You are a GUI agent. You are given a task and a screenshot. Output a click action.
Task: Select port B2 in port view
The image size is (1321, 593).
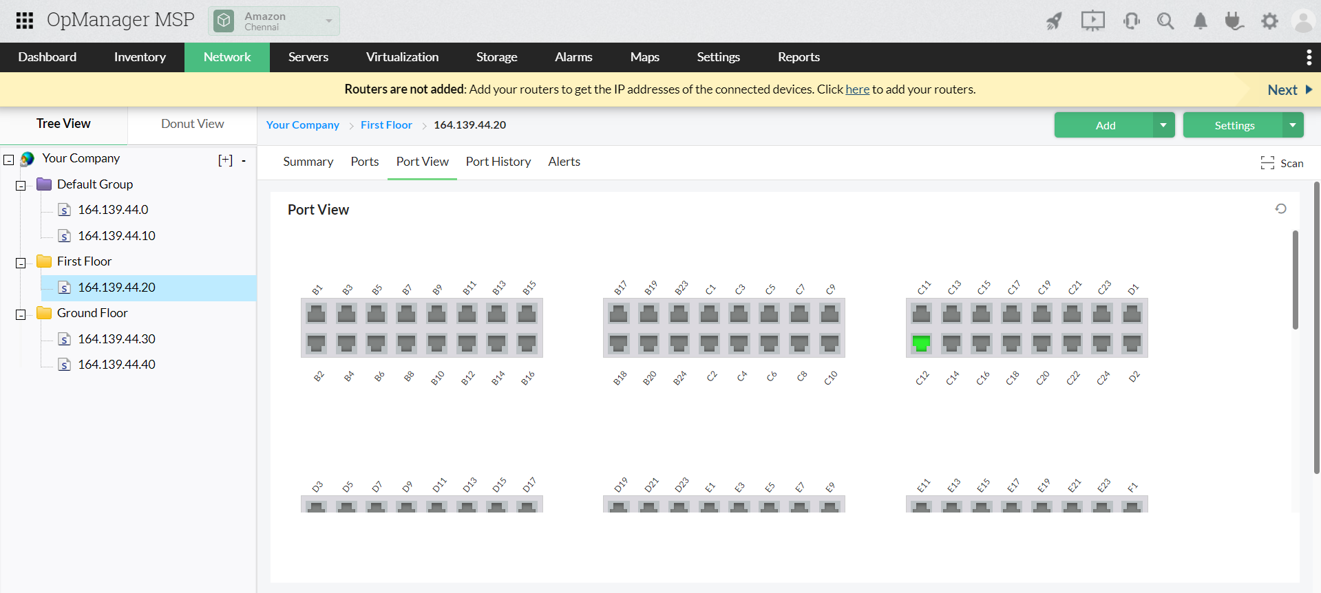coord(317,343)
